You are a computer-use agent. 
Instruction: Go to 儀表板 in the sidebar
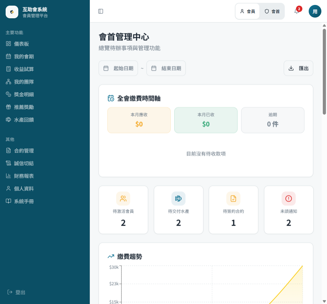[x=45, y=44]
